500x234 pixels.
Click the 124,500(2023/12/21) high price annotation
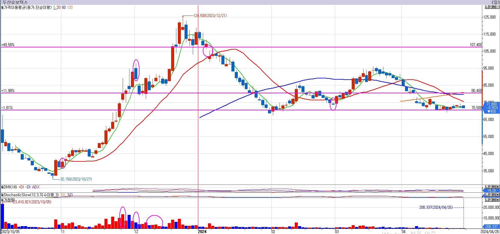tap(210, 15)
